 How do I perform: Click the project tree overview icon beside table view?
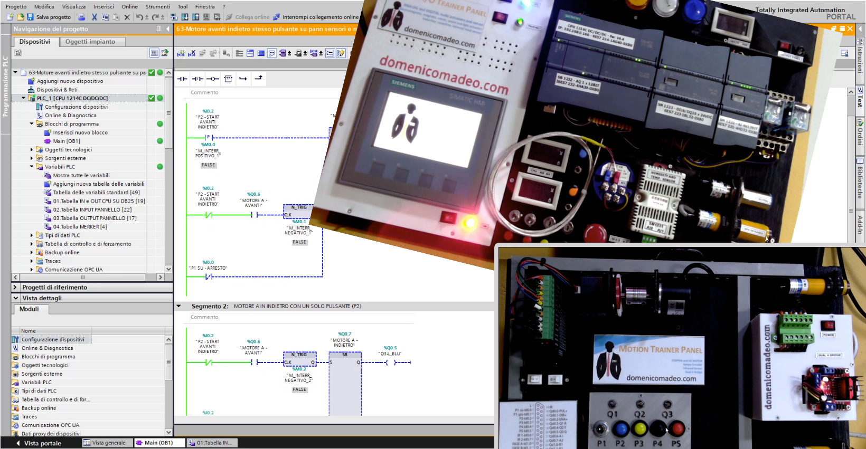(165, 53)
